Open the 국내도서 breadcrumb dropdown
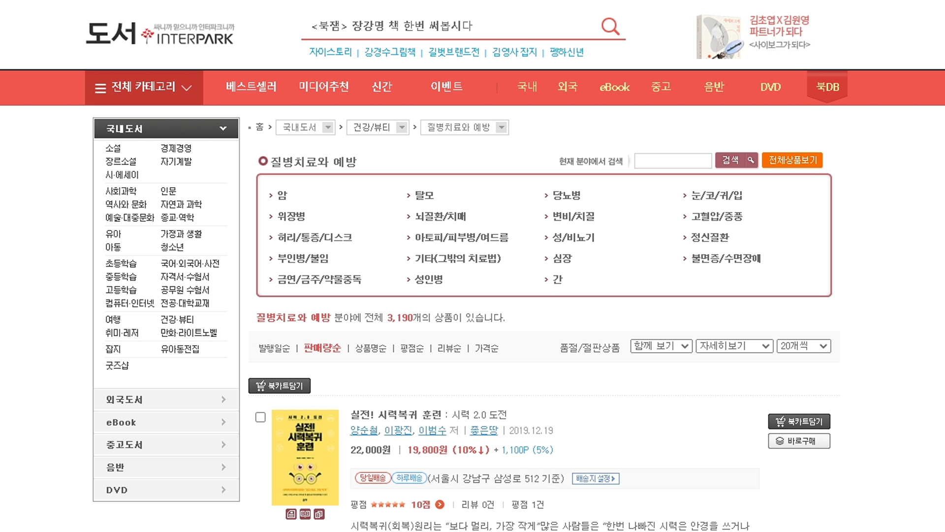Viewport: 945px width, 532px height. (x=328, y=128)
